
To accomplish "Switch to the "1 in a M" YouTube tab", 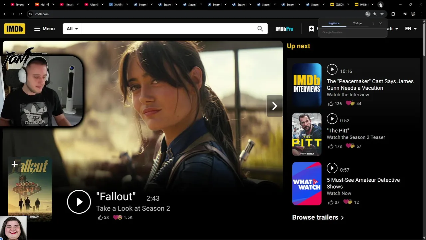I will pos(70,5).
